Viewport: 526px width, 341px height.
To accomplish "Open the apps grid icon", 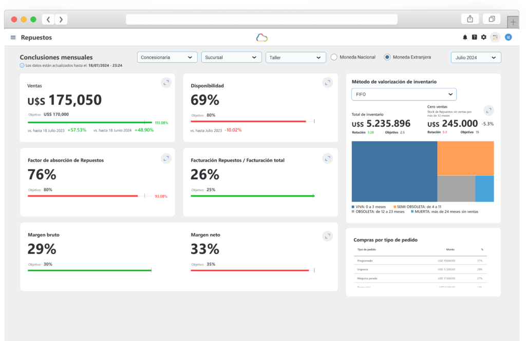I will pos(495,37).
